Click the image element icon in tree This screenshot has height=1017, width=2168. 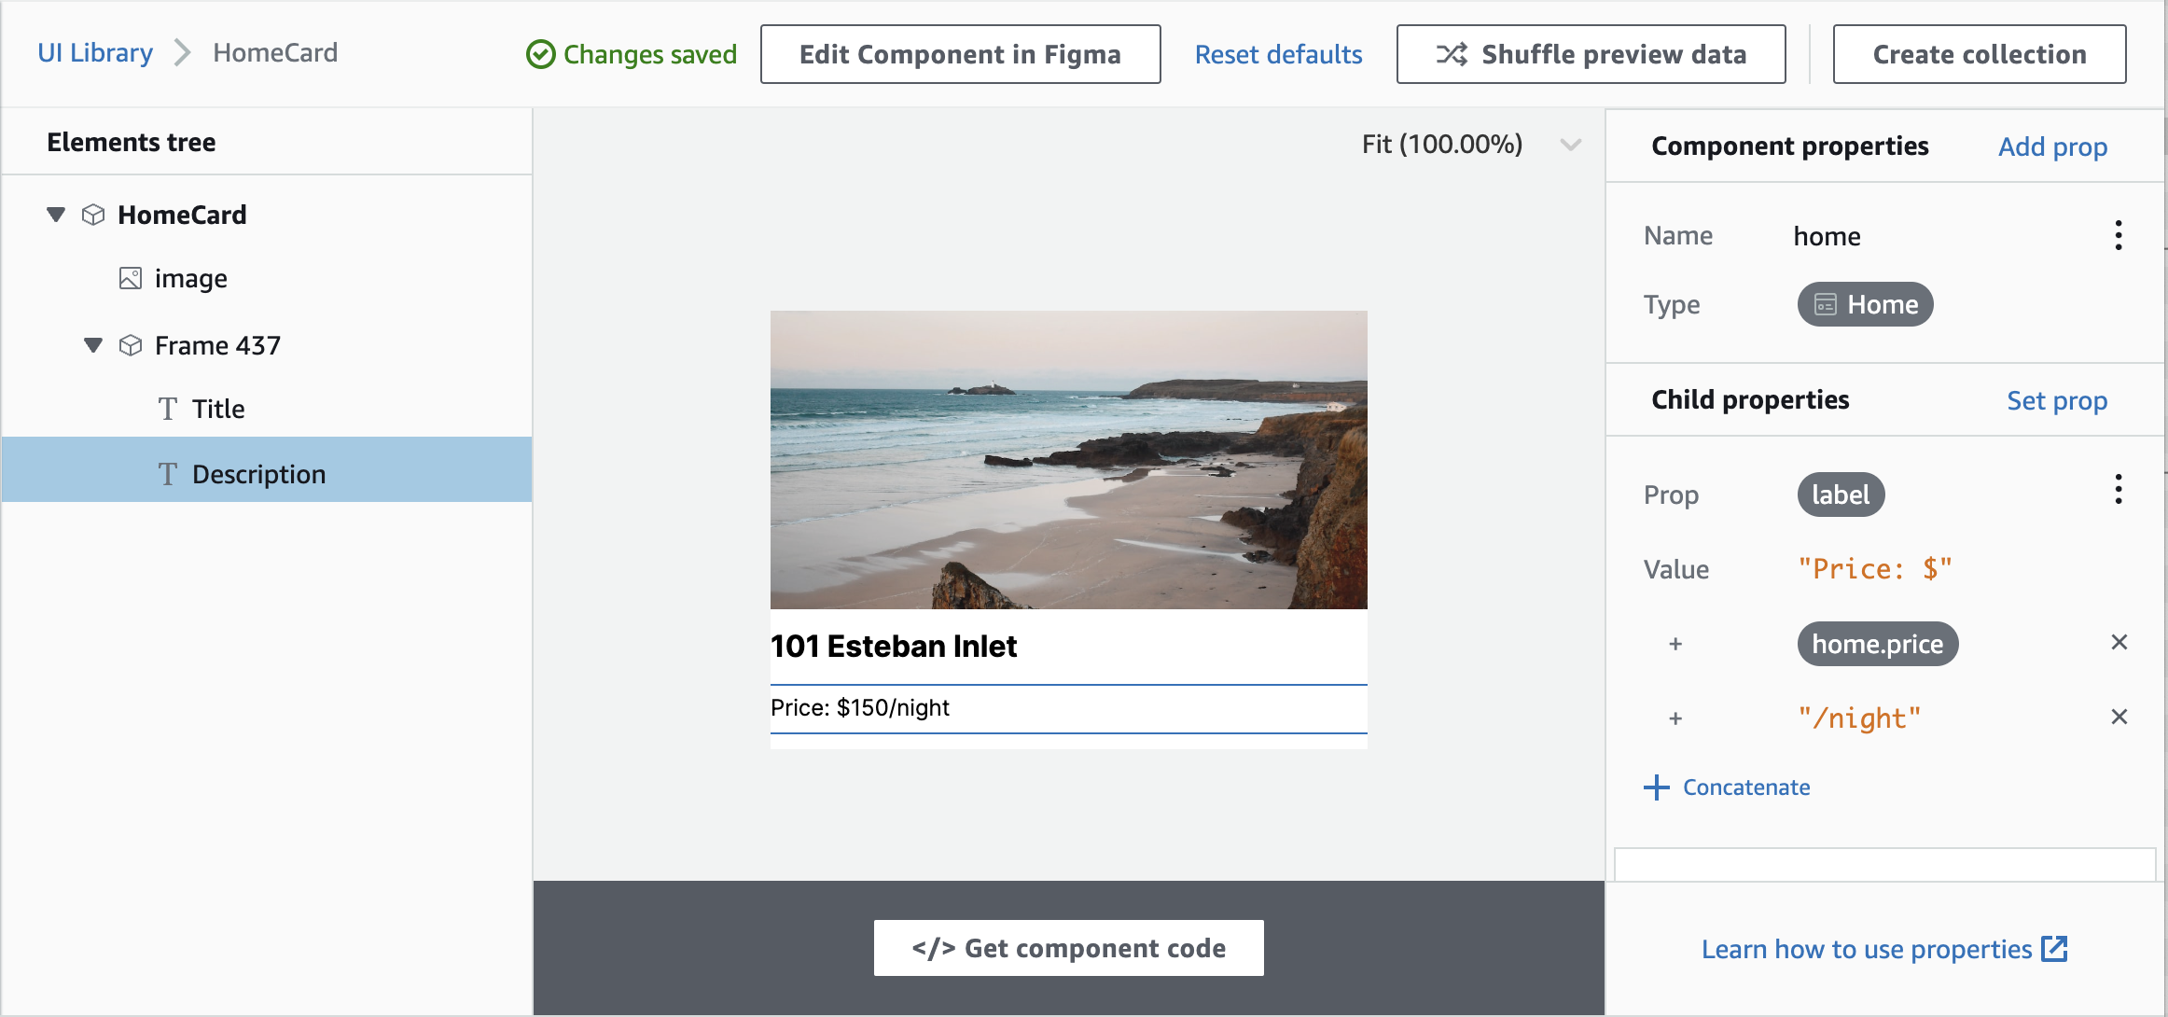tap(131, 278)
